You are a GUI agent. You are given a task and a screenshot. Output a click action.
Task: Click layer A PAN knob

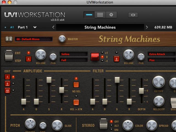pyautogui.click(x=53, y=57)
